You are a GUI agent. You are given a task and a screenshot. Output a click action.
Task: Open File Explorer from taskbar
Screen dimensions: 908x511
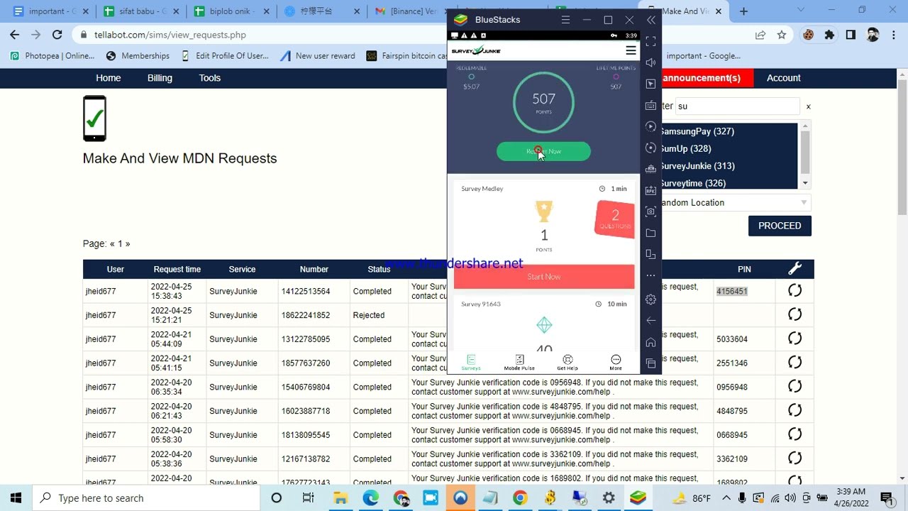(340, 498)
